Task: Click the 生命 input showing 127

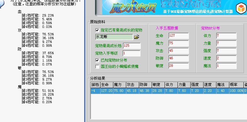Action: coord(178,36)
